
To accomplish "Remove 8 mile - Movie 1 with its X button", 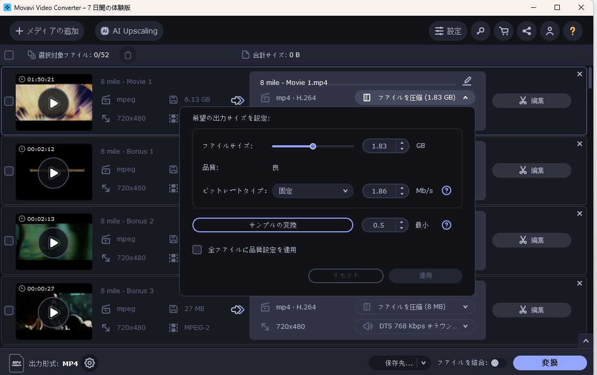I will pos(580,74).
